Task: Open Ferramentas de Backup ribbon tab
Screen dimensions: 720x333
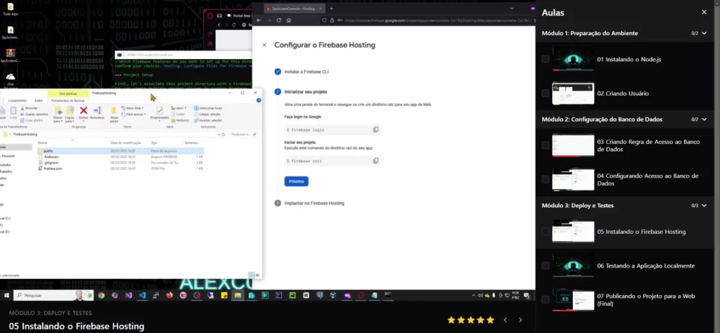Action: pyautogui.click(x=67, y=100)
